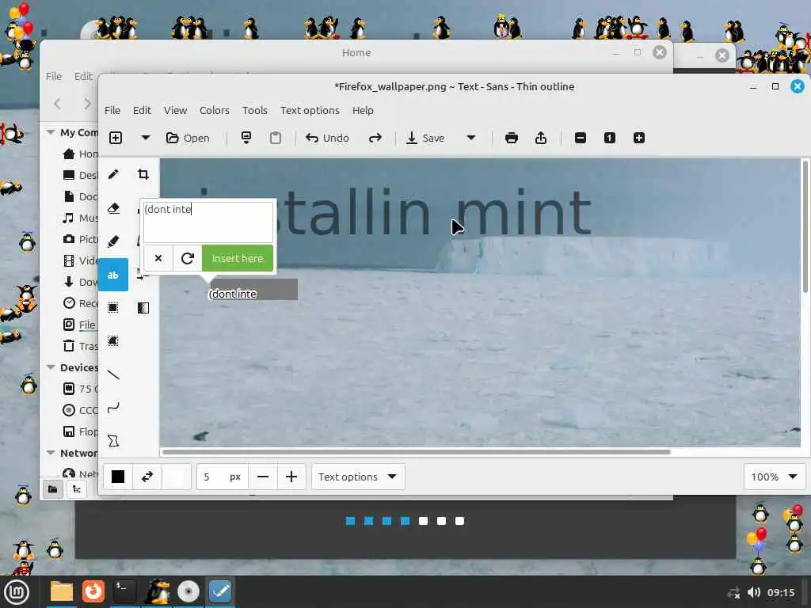Click the swap colors button

147,477
